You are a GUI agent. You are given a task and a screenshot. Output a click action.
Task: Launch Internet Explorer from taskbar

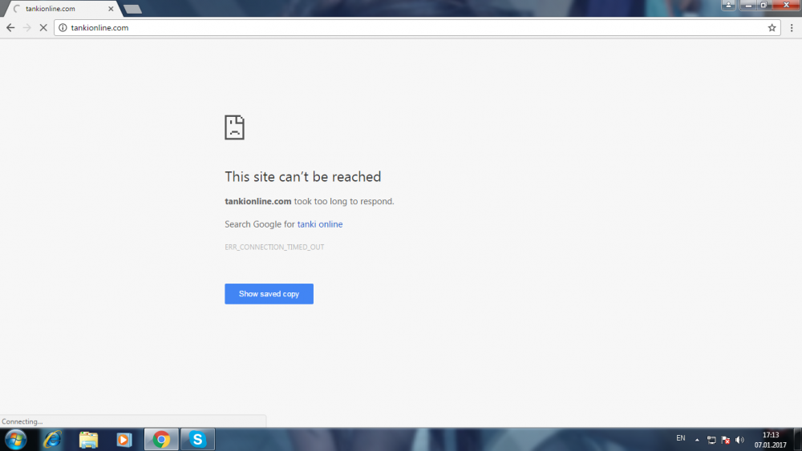pyautogui.click(x=53, y=439)
